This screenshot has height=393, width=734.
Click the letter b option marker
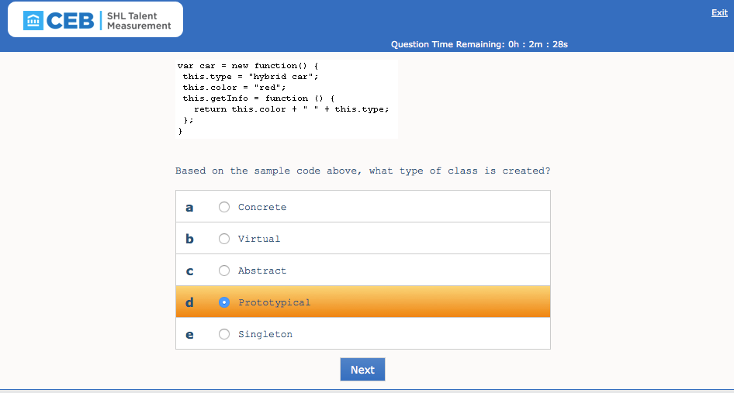(189, 240)
